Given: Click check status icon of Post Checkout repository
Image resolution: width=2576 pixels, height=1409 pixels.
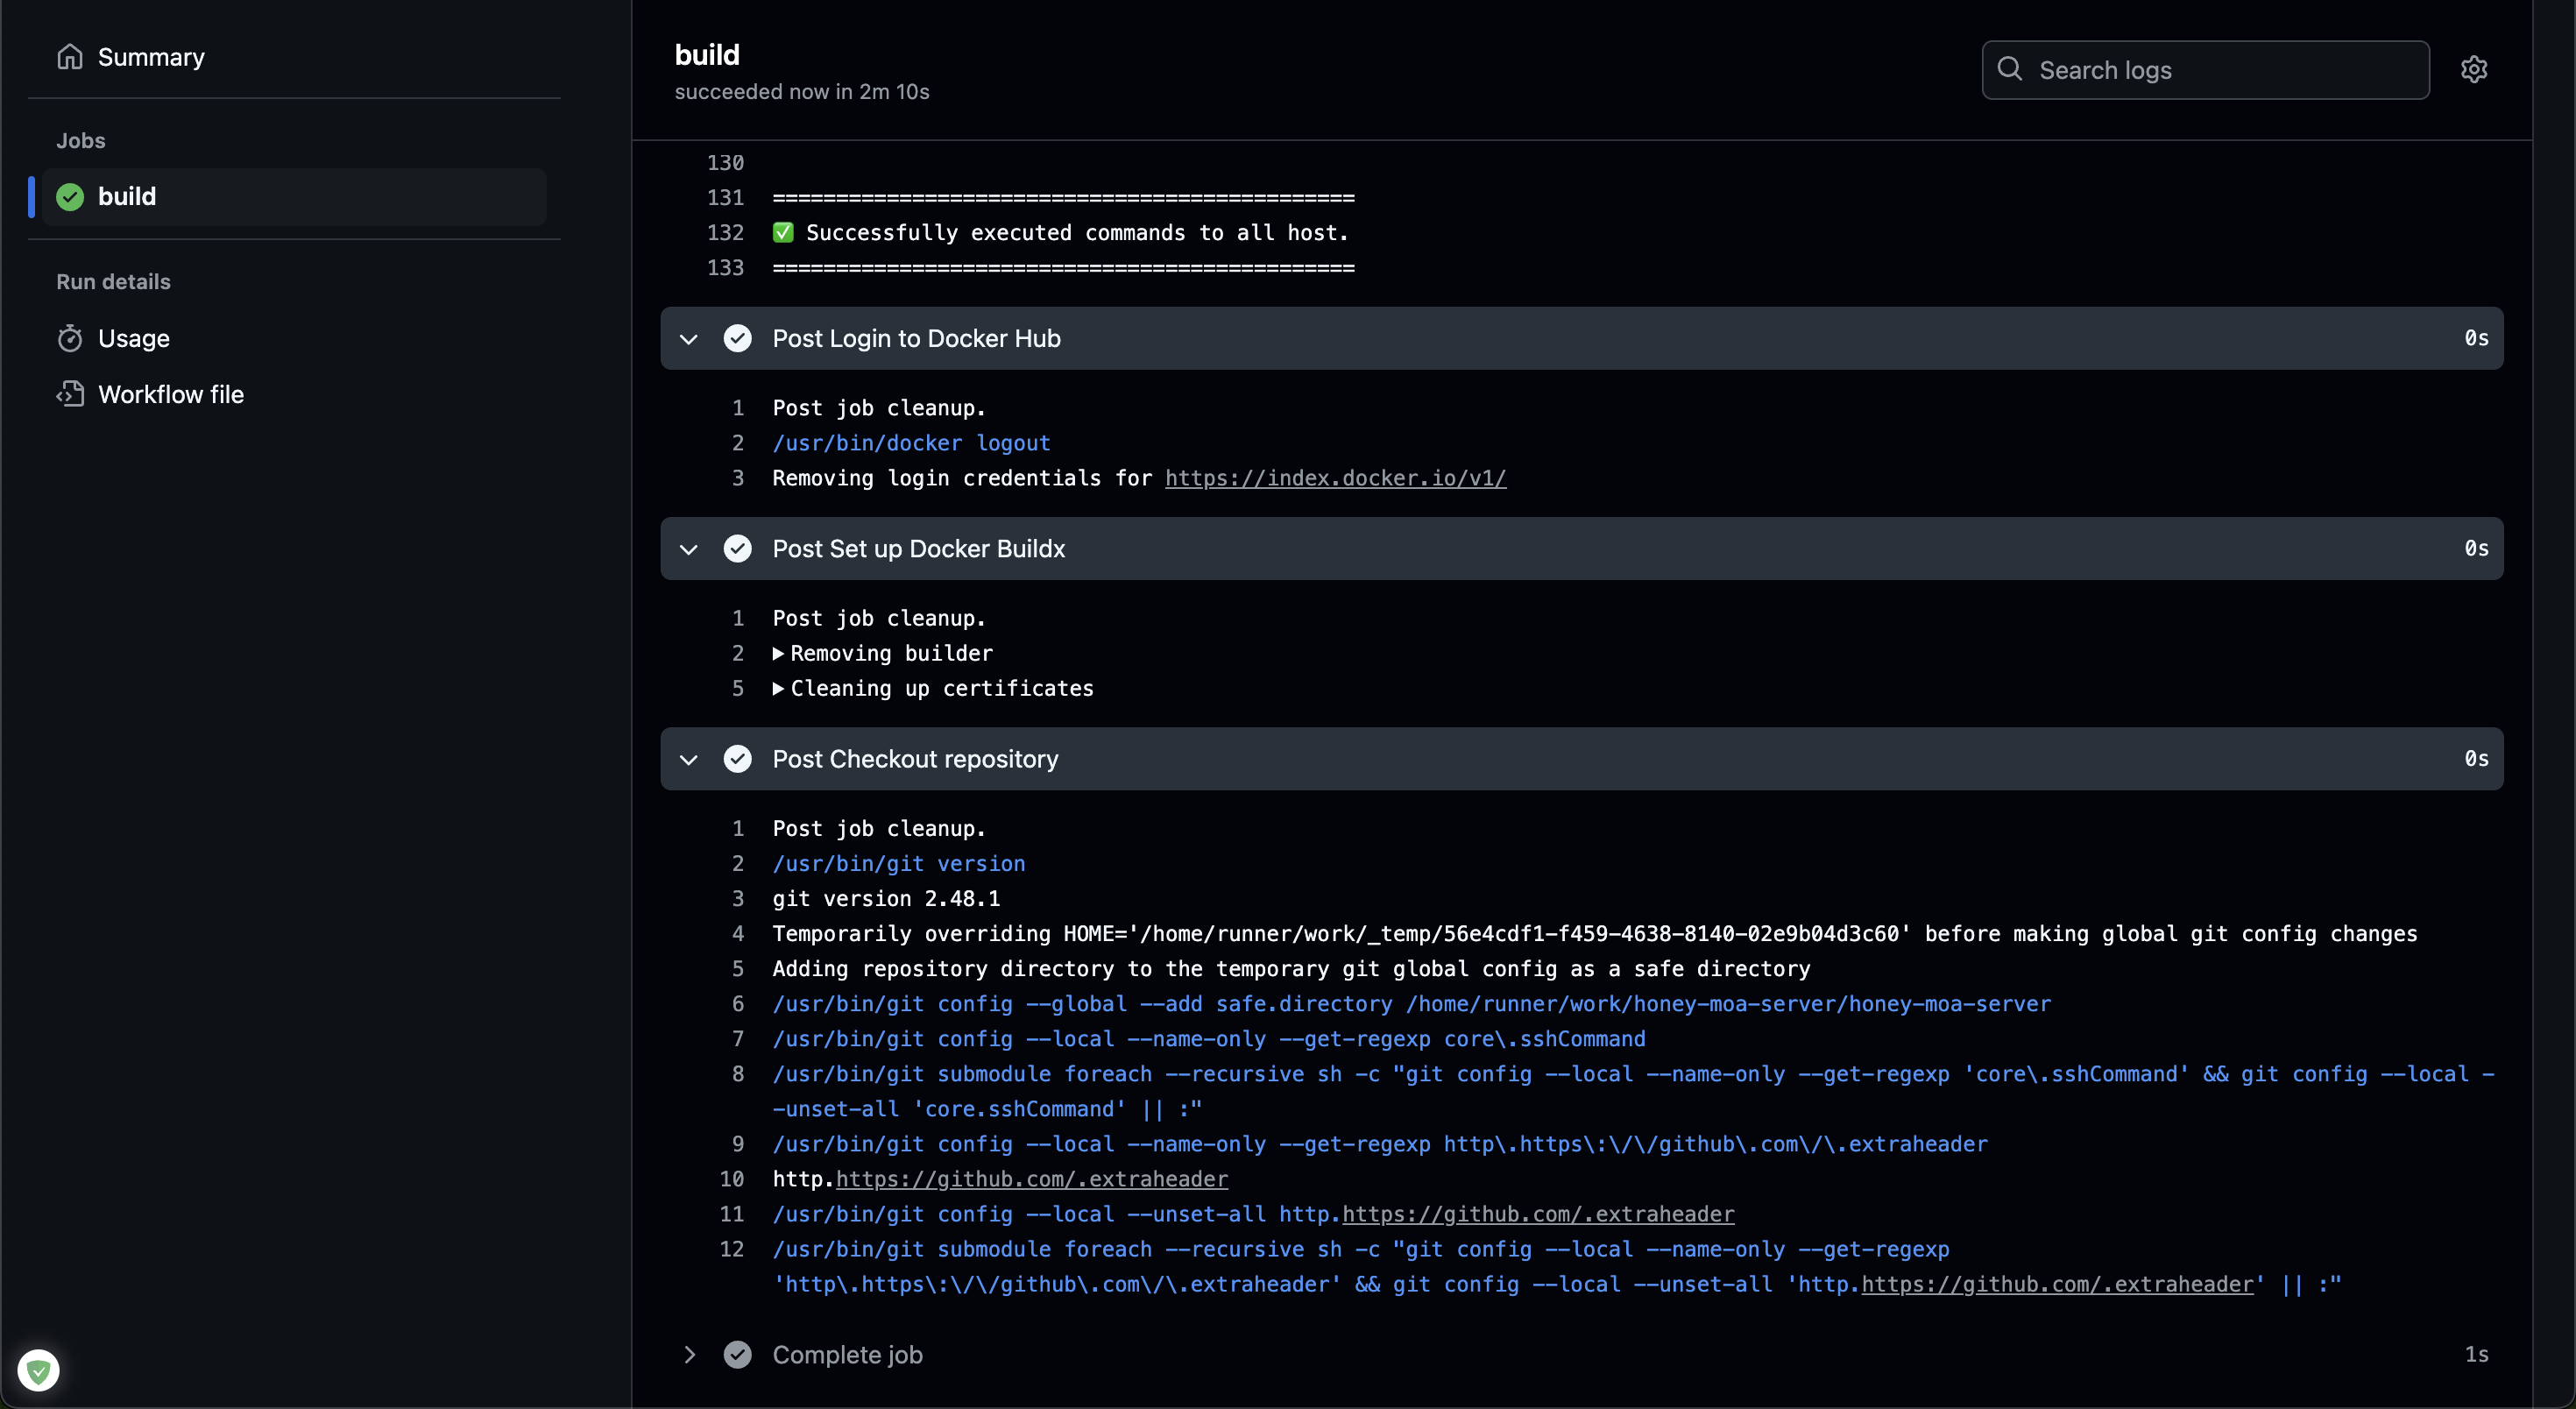Looking at the screenshot, I should [738, 759].
